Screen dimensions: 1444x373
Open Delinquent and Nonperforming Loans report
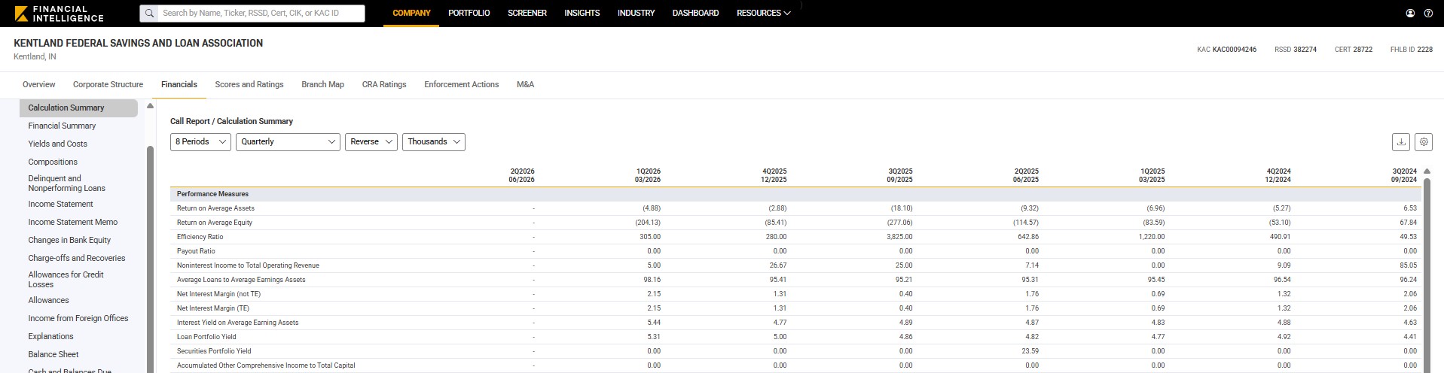click(x=66, y=183)
